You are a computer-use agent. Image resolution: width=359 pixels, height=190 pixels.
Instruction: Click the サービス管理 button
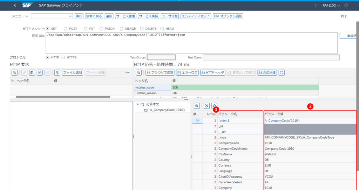(126, 16)
